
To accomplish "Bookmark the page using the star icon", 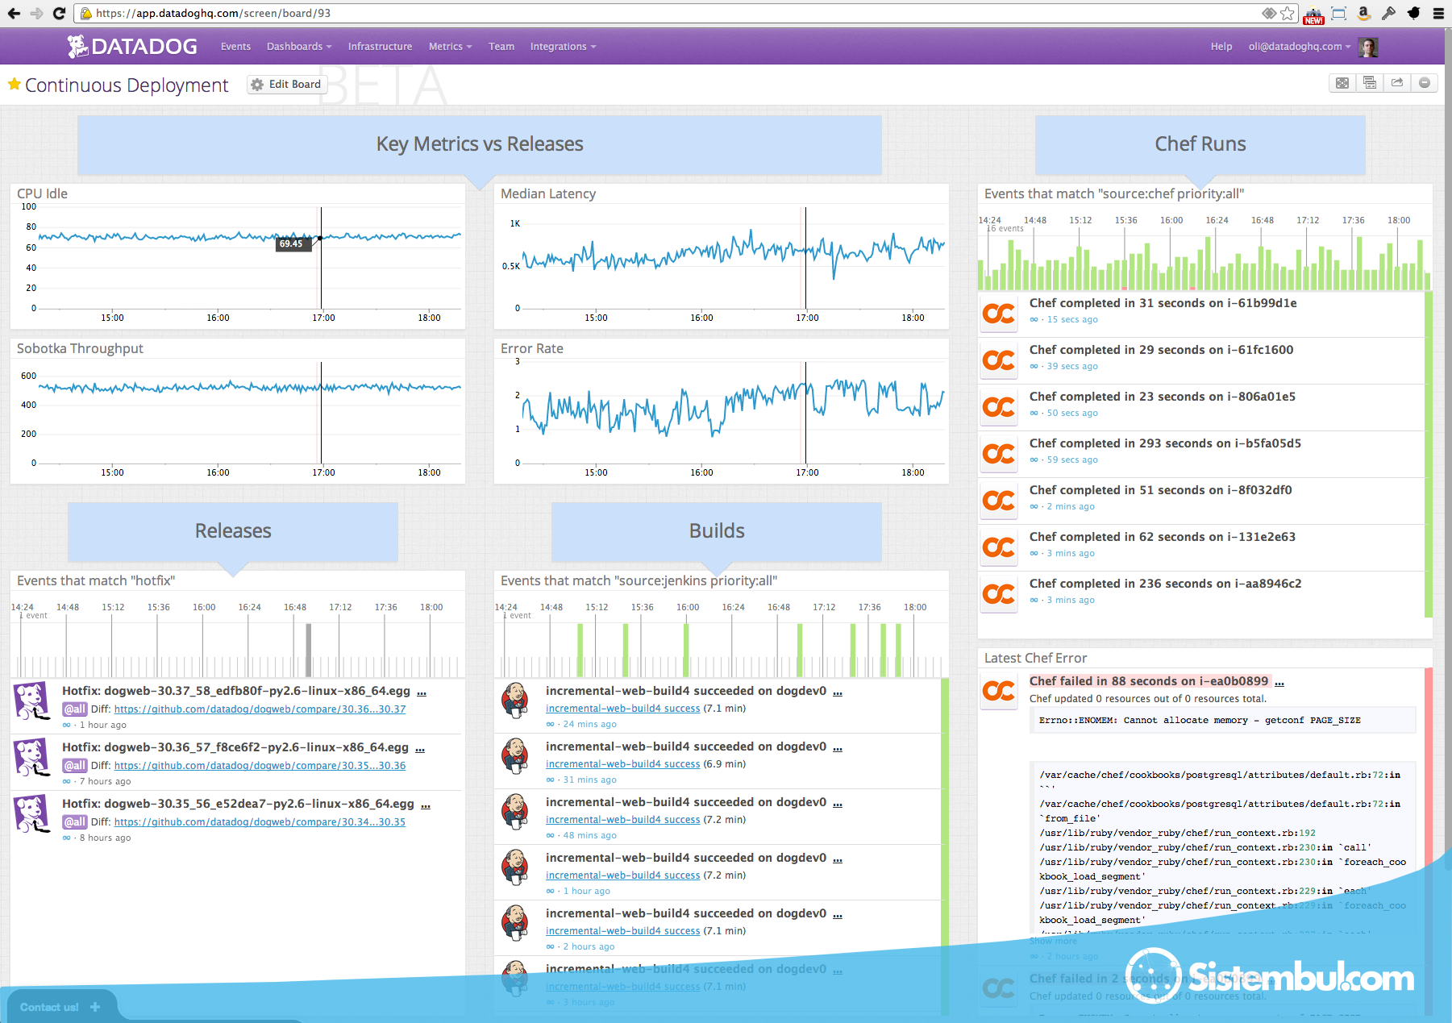I will [x=1288, y=13].
